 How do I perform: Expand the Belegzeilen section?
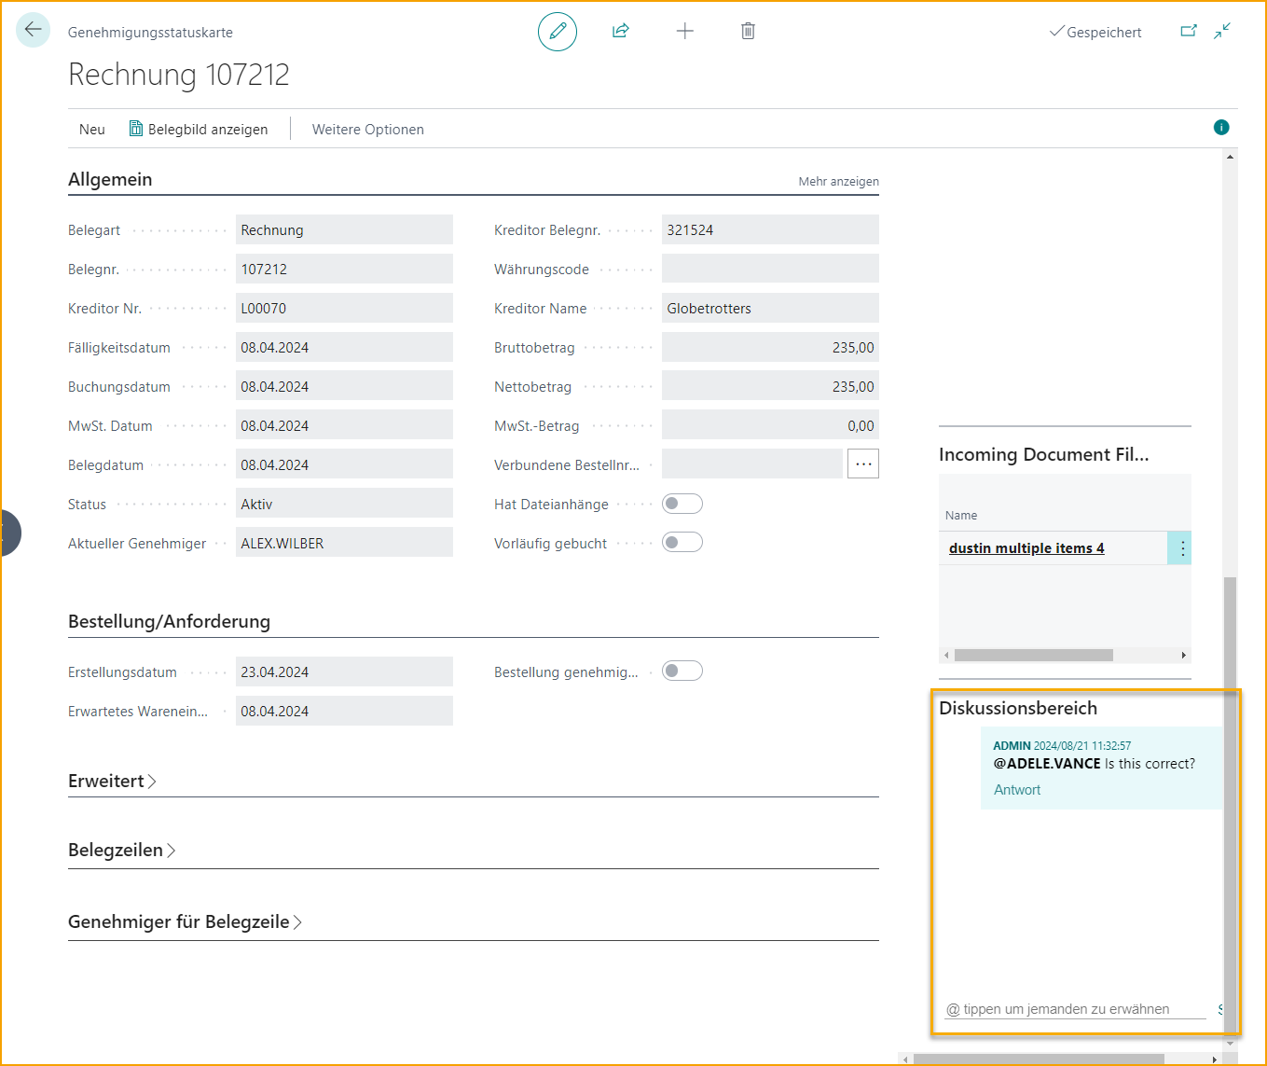(121, 851)
